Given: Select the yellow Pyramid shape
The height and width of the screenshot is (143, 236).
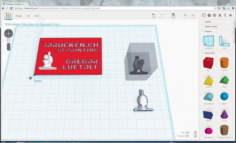Looking at the screenshot, I should point(208,82).
